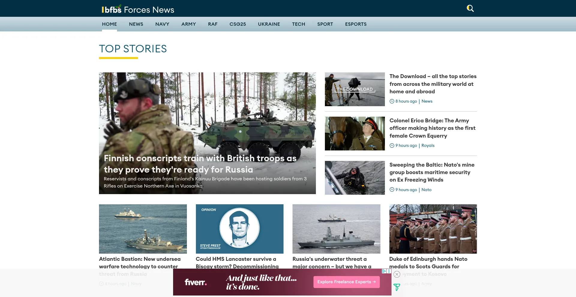Click the BFBS Forces News logo
The width and height of the screenshot is (576, 297).
[138, 10]
